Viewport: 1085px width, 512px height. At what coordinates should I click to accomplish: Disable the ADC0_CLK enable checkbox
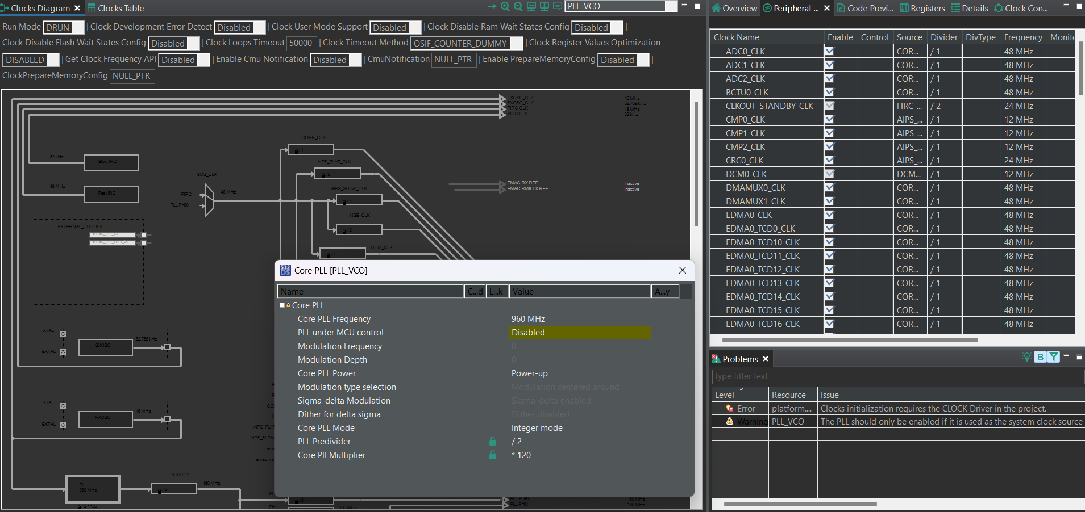coord(829,51)
